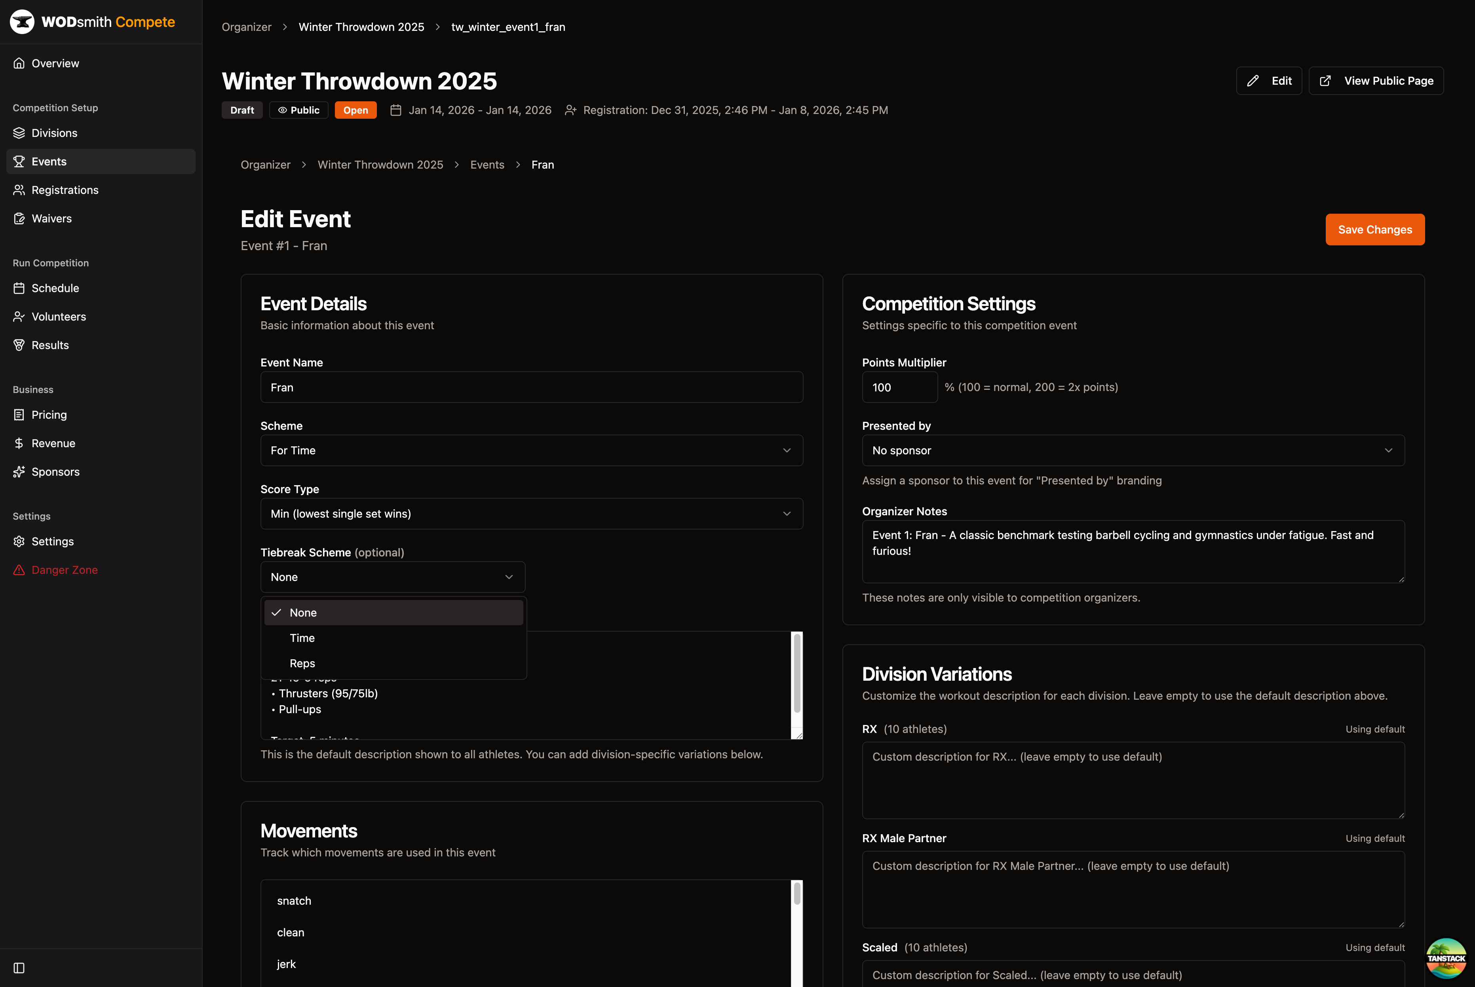Open the Score Type dropdown
Screen dimensions: 1475x987
click(531, 514)
